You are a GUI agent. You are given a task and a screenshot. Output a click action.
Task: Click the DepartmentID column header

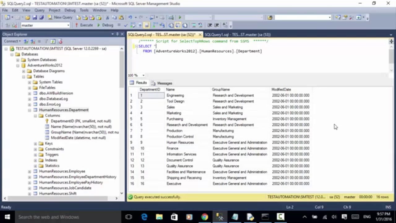(x=151, y=90)
